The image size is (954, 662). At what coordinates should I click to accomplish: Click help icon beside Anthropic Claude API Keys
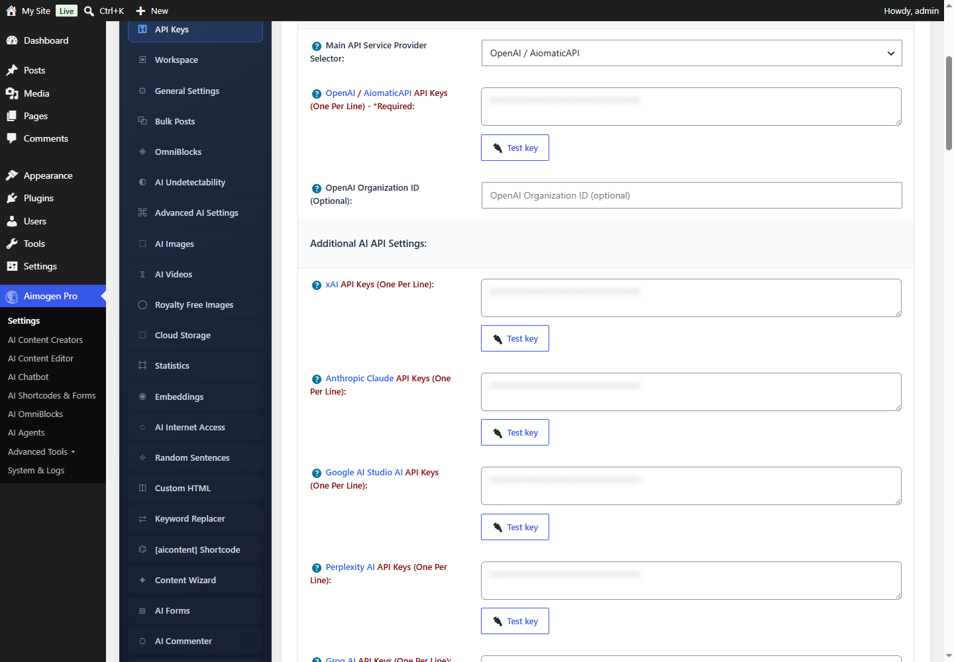(317, 379)
